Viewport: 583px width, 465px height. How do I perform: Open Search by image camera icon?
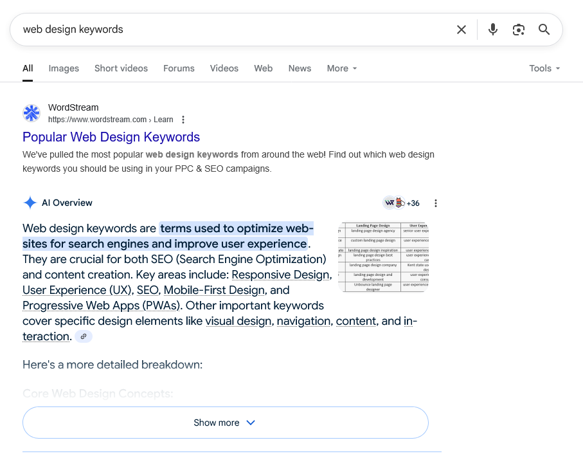pyautogui.click(x=518, y=30)
